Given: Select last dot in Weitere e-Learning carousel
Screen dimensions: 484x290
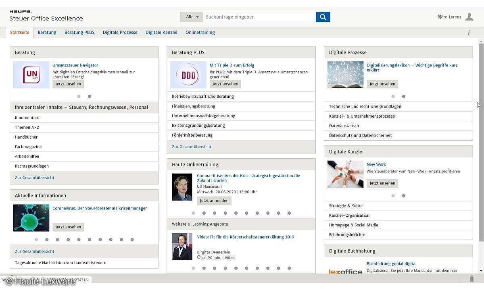Looking at the screenshot, I should click(289, 268).
